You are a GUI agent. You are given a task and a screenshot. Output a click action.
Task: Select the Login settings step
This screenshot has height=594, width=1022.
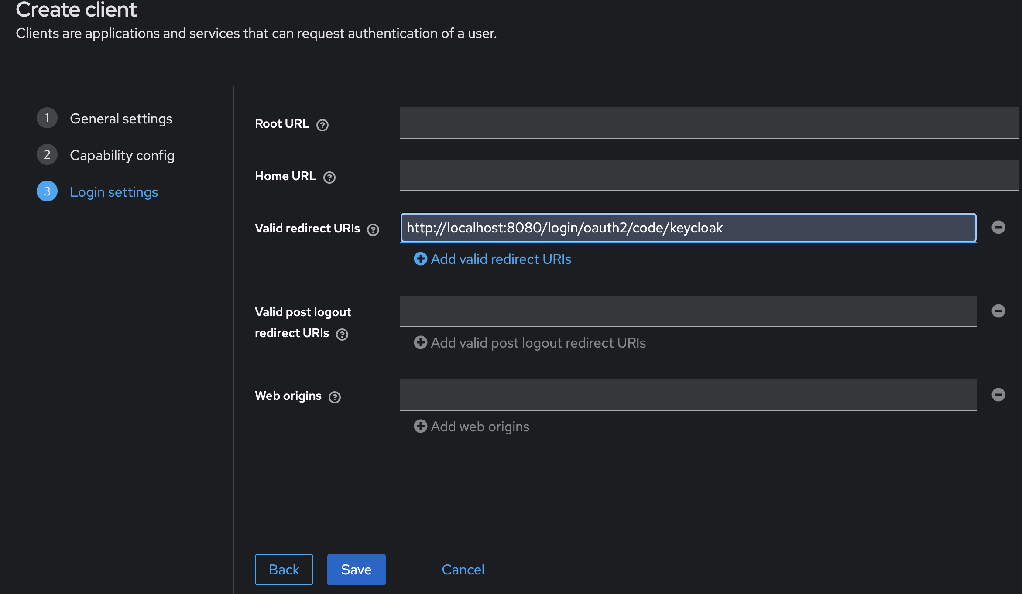pos(114,192)
